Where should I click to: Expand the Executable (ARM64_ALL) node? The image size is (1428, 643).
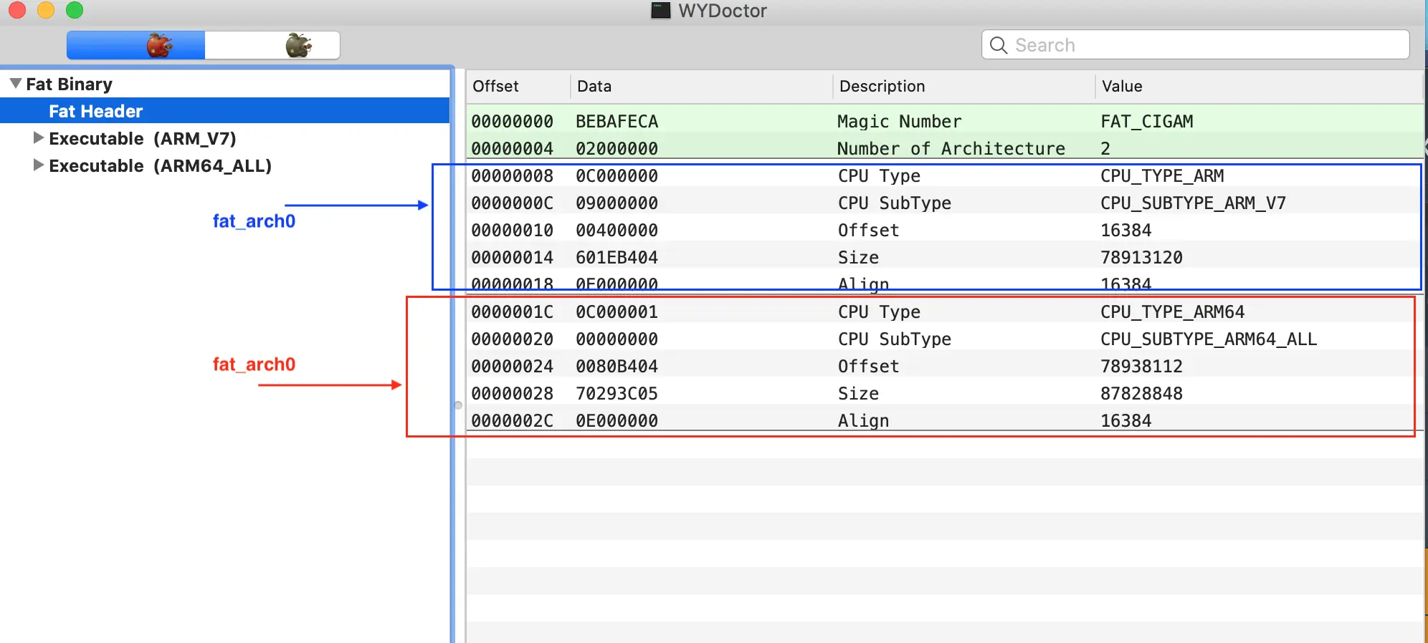[x=39, y=165]
